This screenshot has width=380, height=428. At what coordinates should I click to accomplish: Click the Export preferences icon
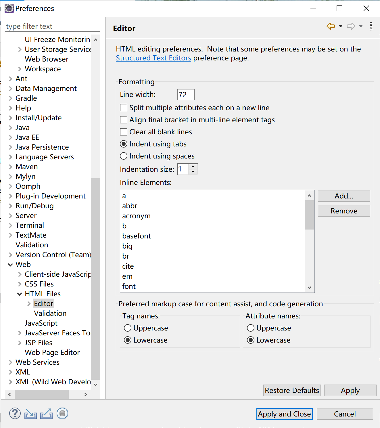point(46,414)
